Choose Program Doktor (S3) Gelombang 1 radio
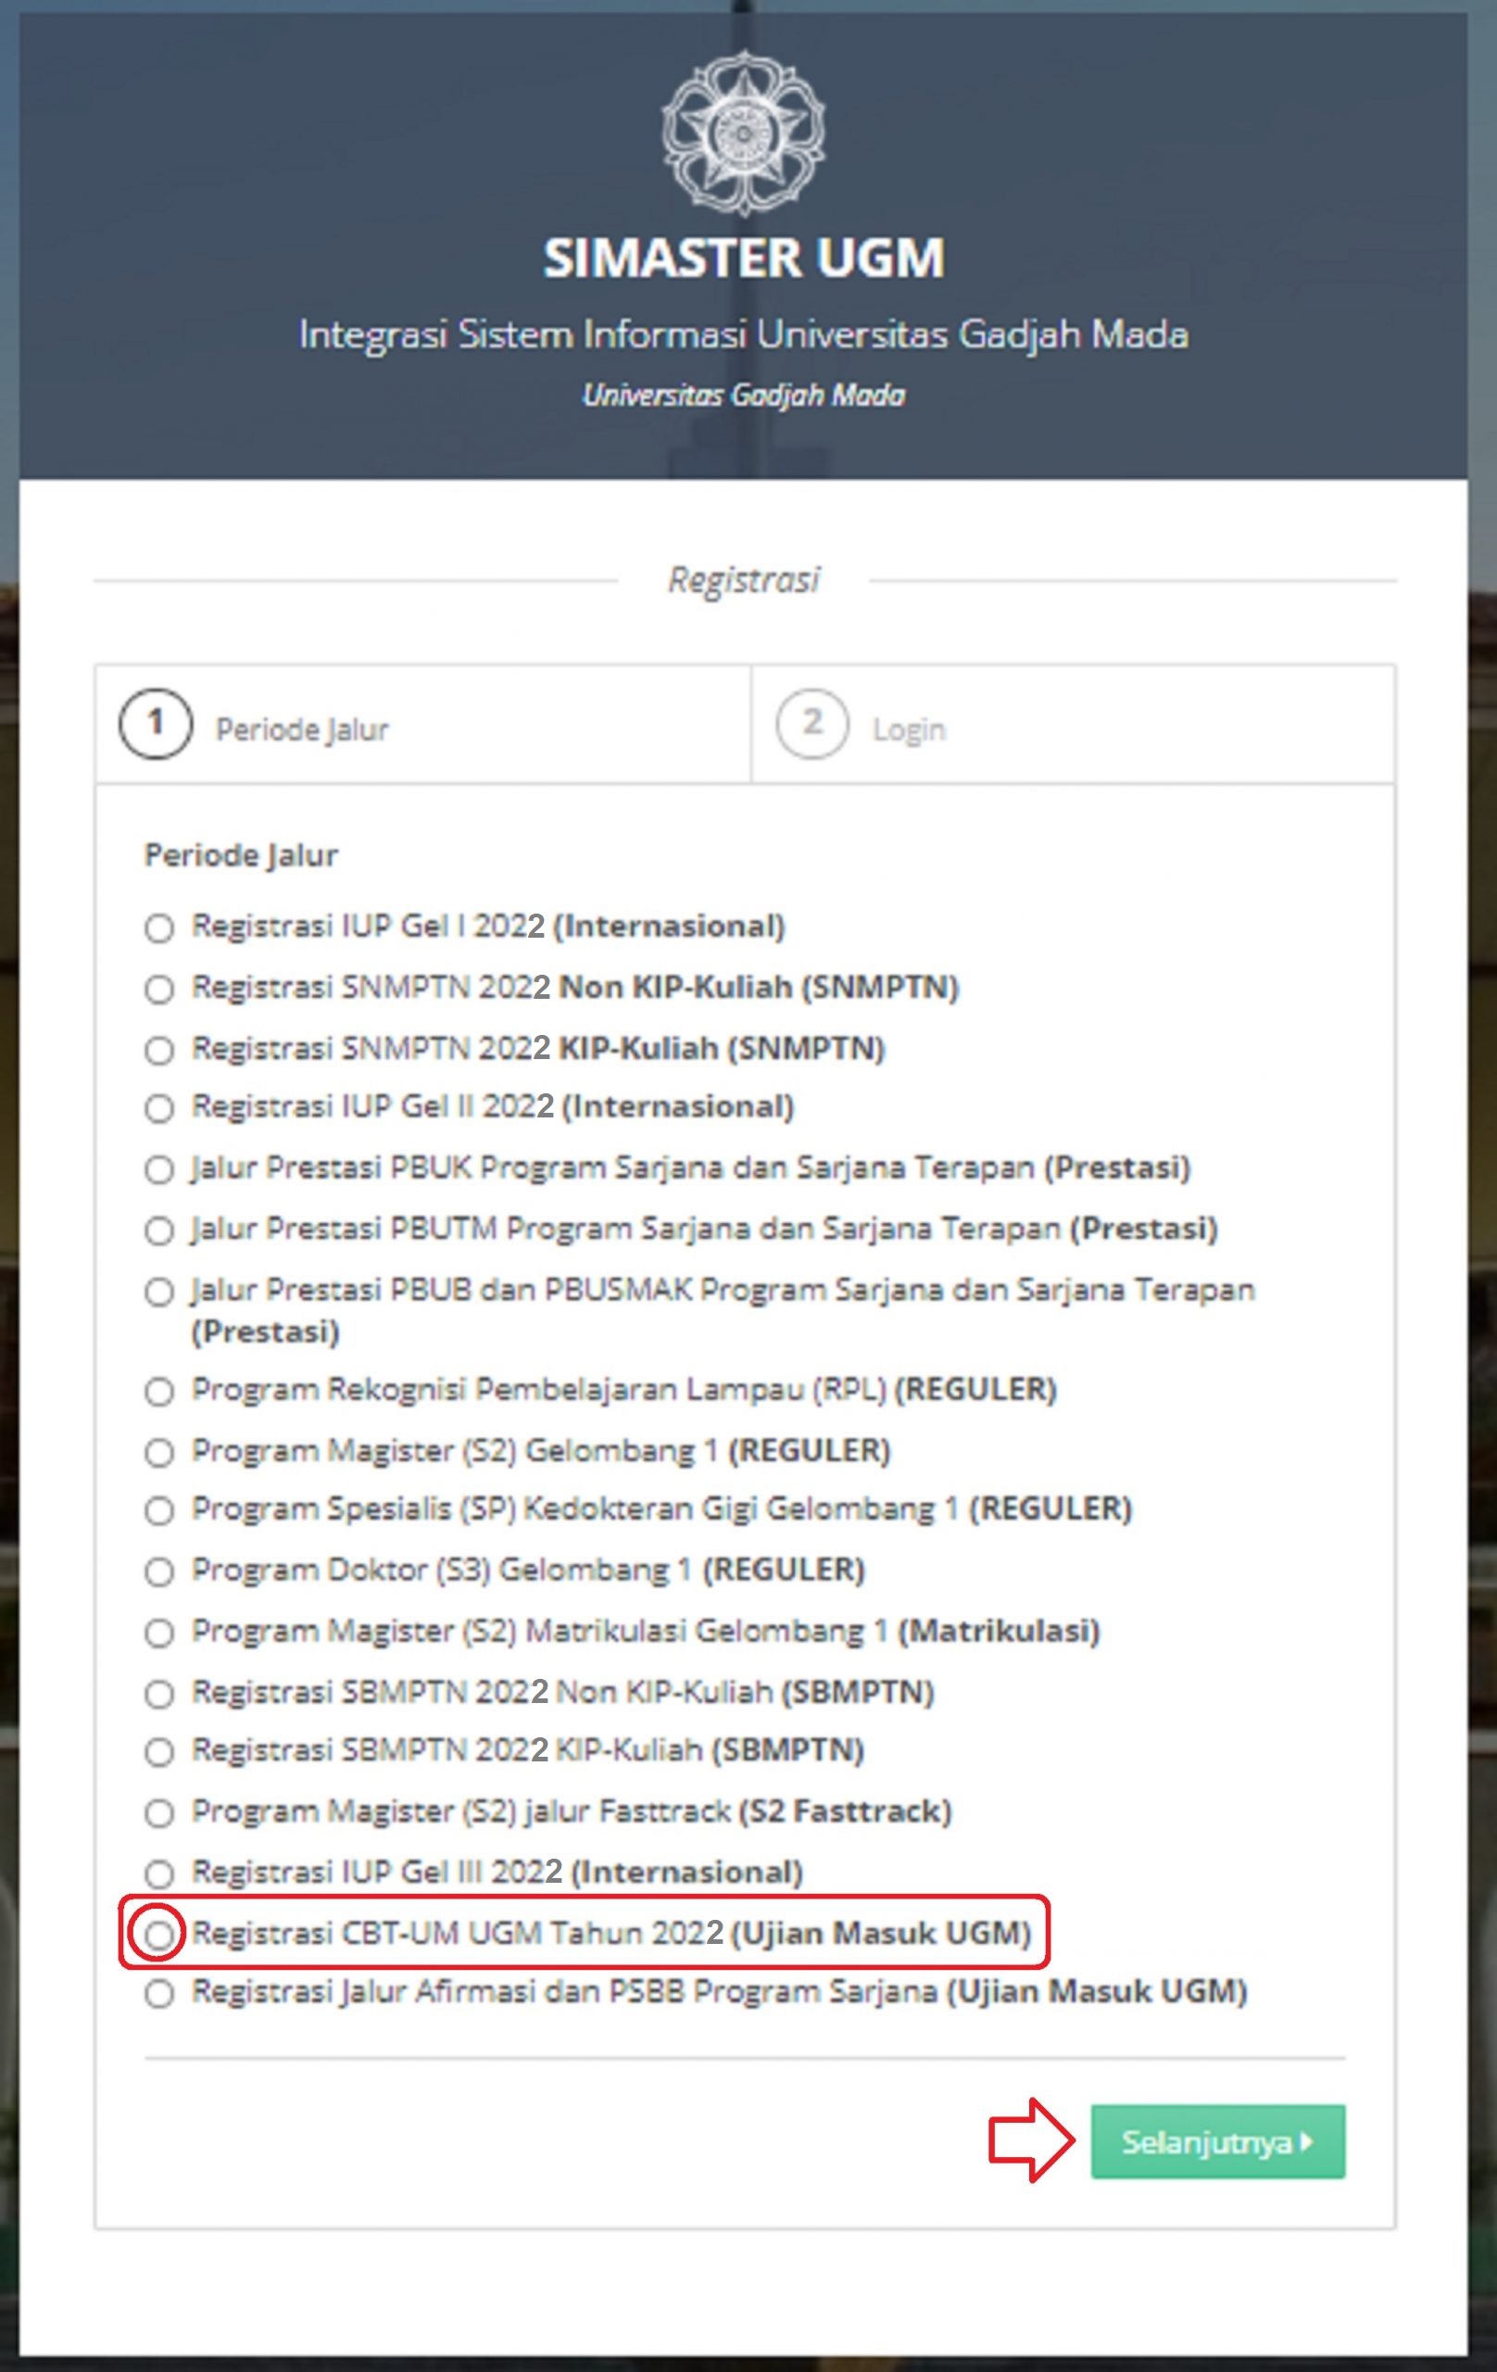This screenshot has width=1497, height=2372. click(x=158, y=1572)
